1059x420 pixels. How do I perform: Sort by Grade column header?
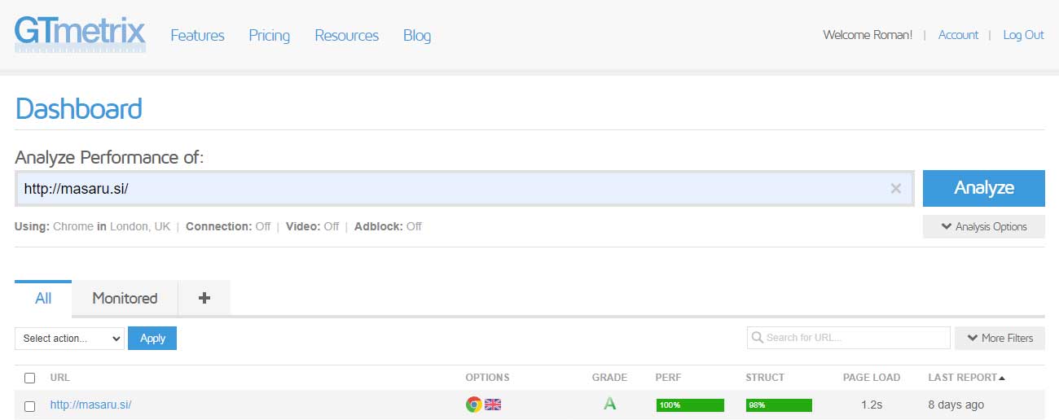pyautogui.click(x=609, y=378)
